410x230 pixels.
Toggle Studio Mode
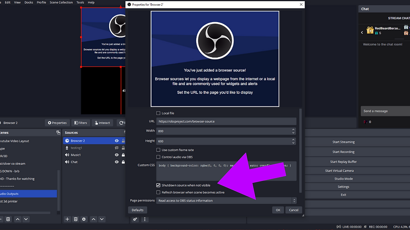(343, 179)
